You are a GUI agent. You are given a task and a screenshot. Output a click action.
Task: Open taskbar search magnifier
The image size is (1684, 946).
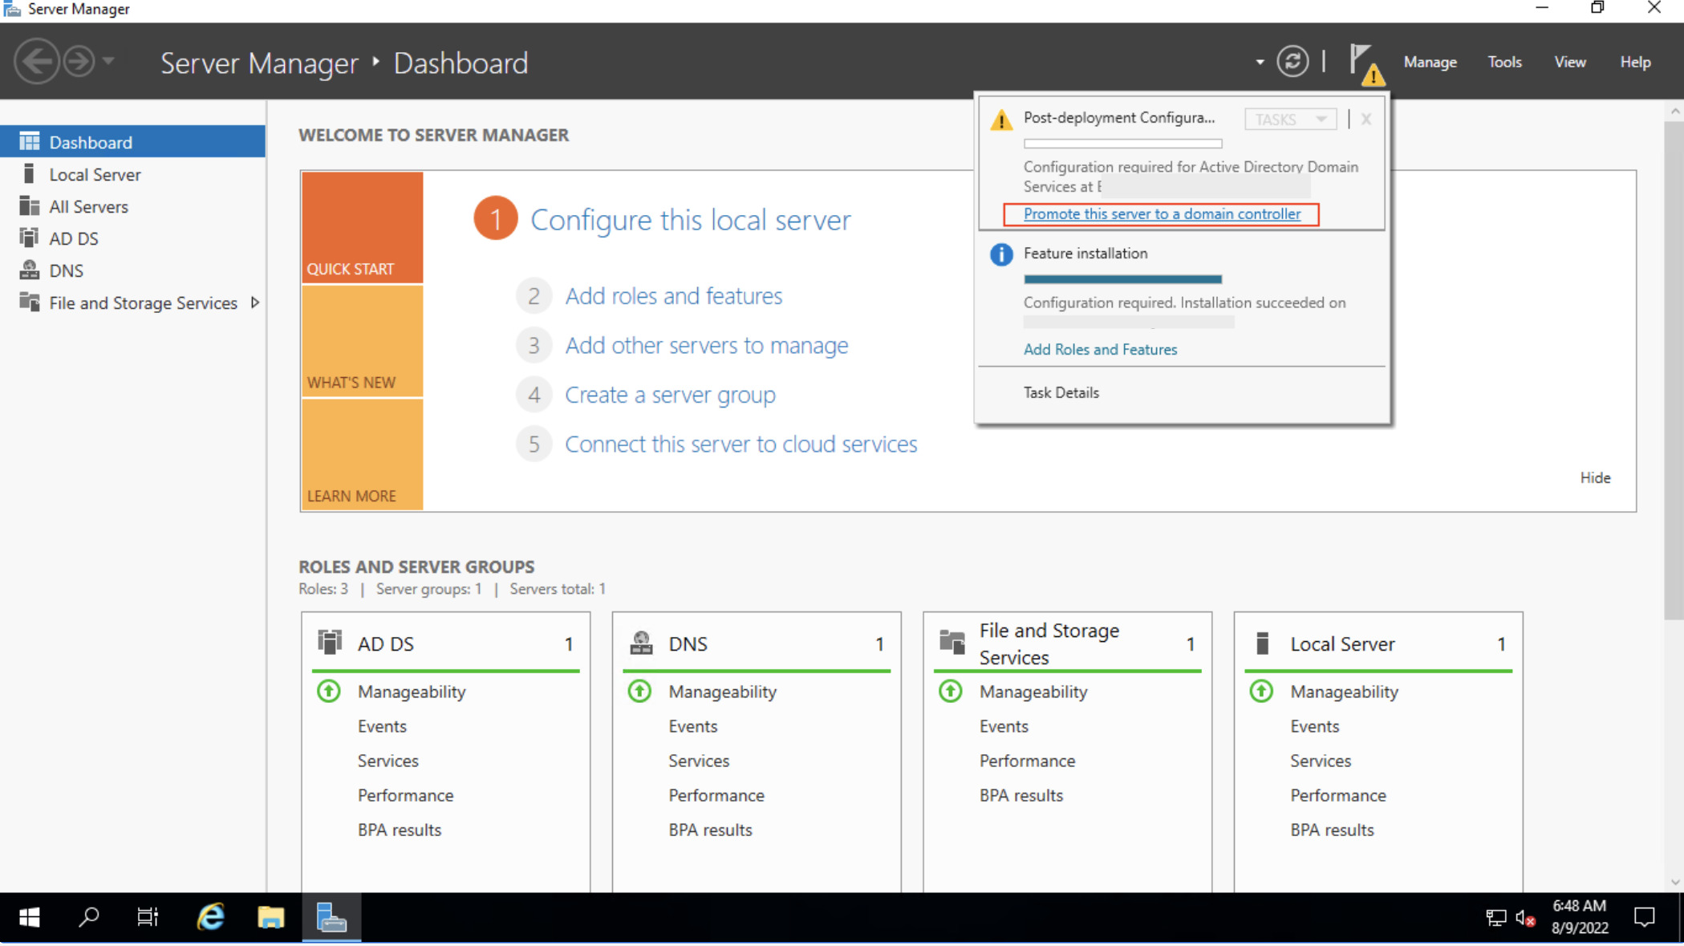(x=89, y=917)
